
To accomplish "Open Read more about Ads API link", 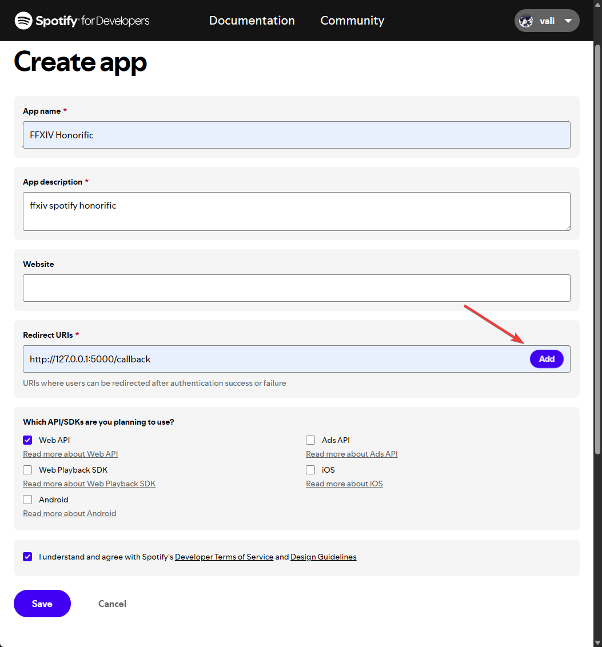I will tap(352, 454).
